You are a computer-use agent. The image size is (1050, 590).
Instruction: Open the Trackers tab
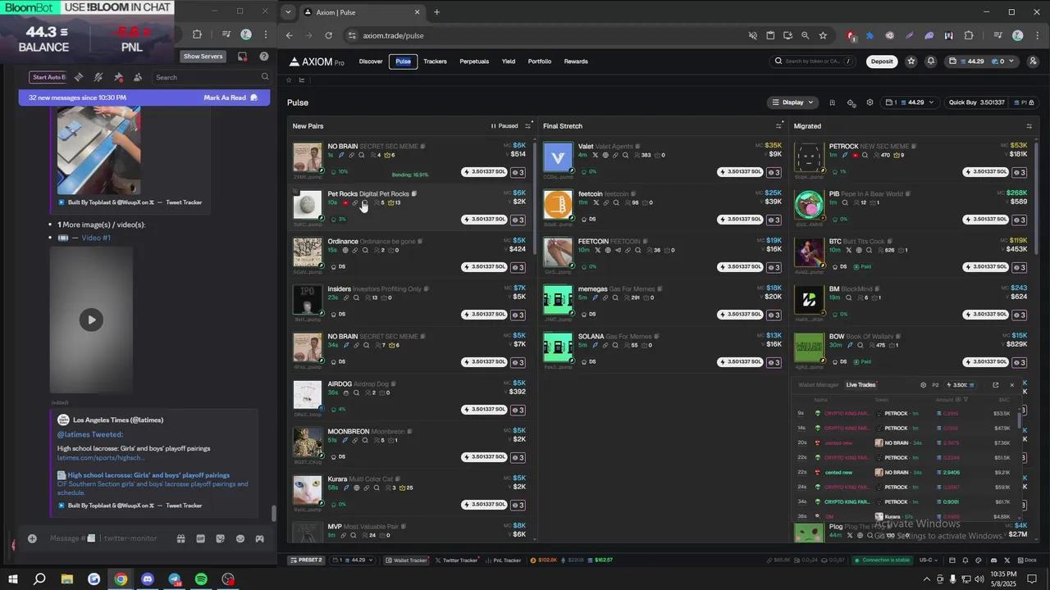pos(435,61)
